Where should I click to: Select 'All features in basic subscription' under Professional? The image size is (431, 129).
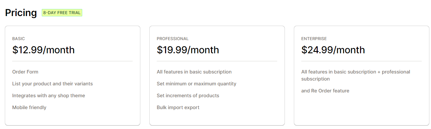[x=194, y=72]
